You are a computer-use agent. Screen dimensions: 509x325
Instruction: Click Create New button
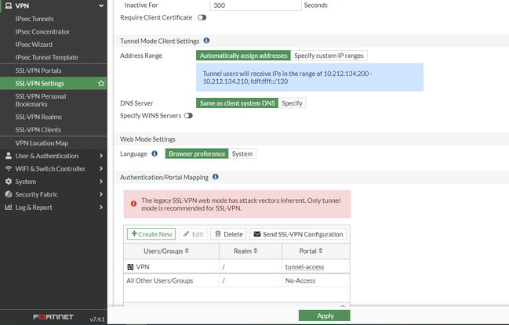click(151, 234)
